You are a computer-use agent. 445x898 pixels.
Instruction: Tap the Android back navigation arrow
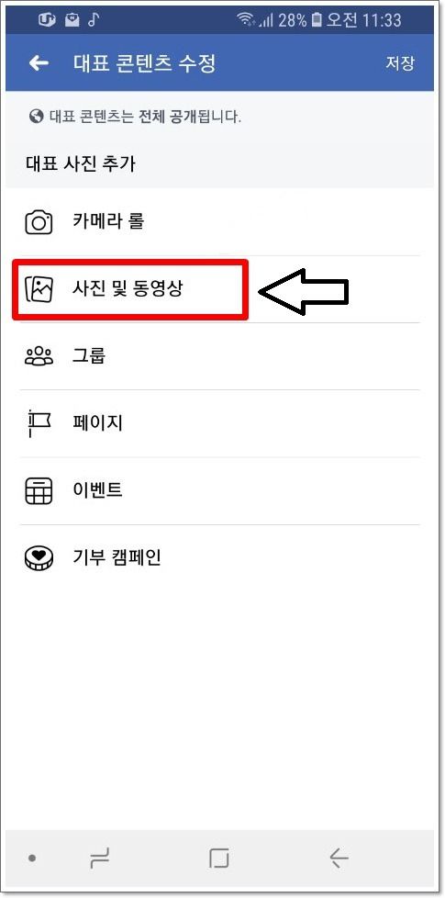coord(339,858)
